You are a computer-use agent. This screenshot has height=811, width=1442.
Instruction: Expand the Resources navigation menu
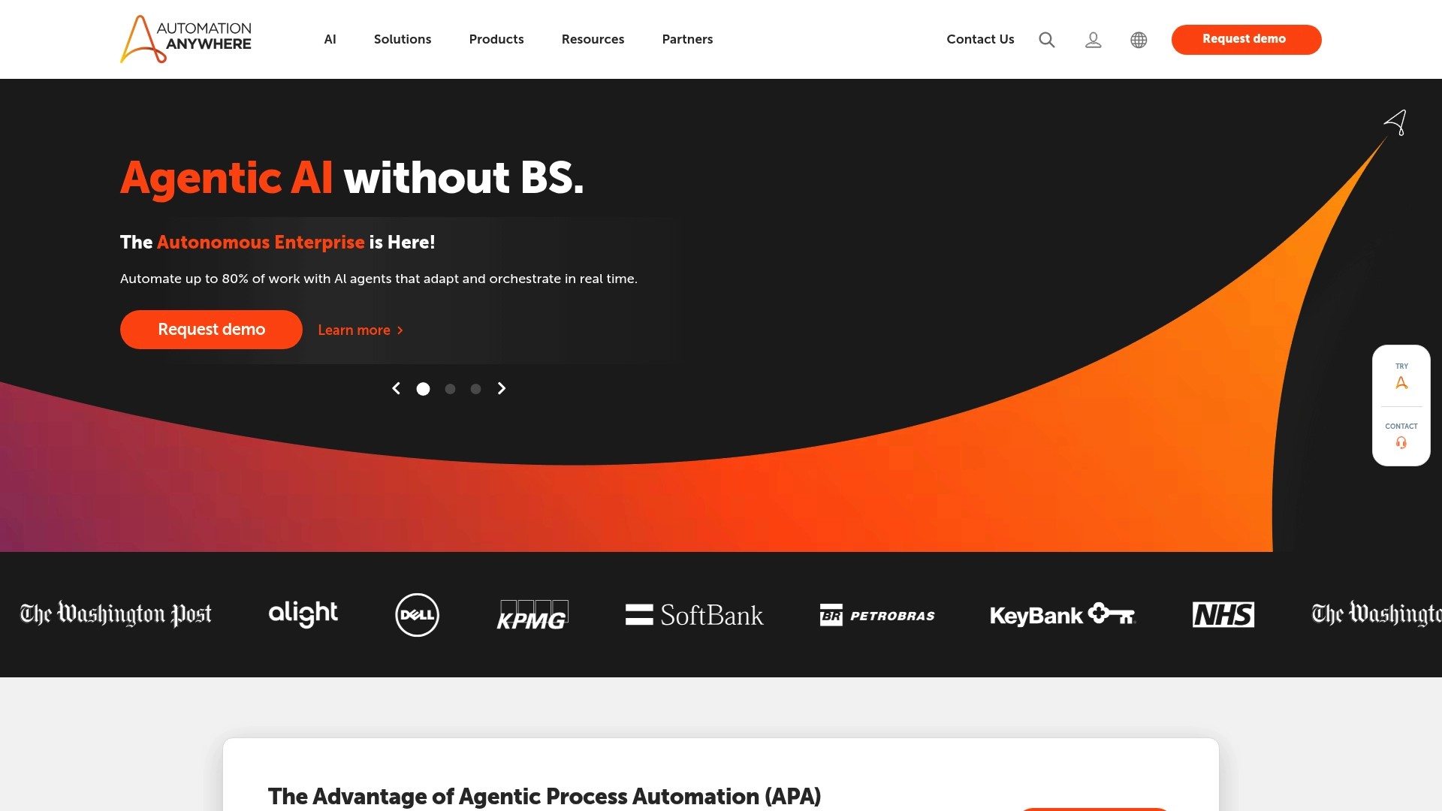click(593, 39)
